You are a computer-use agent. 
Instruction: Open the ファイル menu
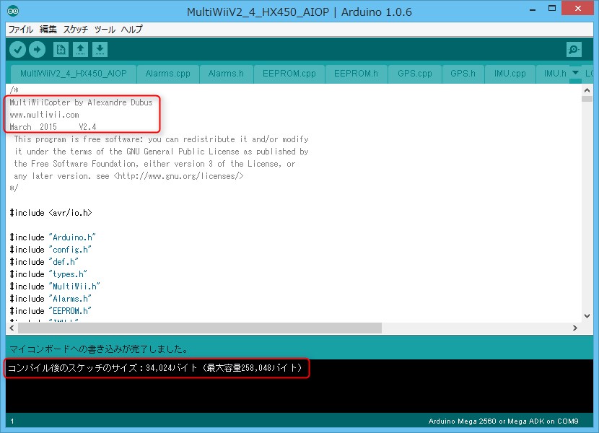20,30
